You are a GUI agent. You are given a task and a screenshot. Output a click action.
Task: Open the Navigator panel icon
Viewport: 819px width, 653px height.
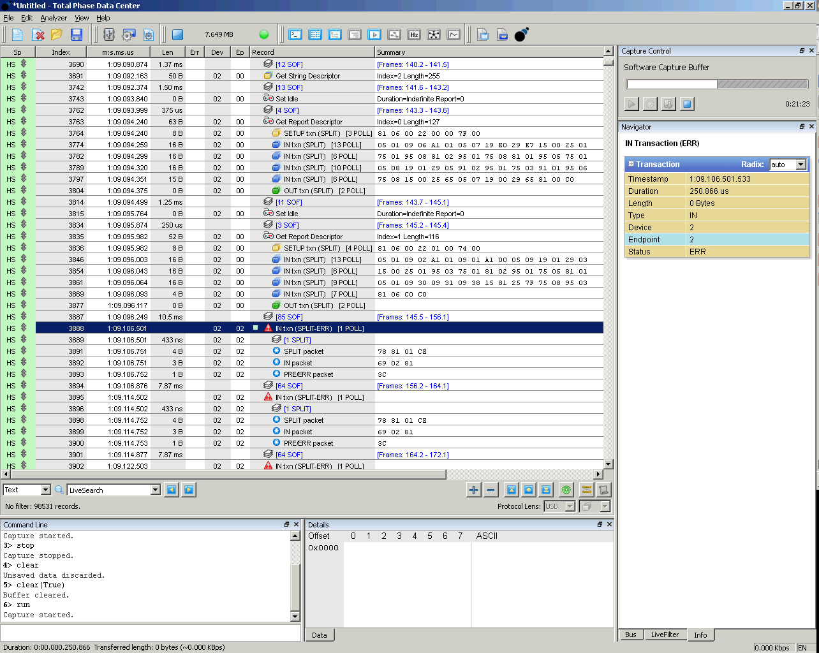coord(335,34)
